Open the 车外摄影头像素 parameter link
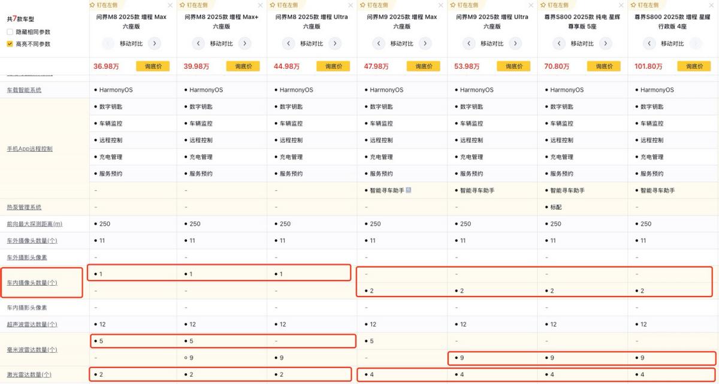This screenshot has height=384, width=719. click(x=27, y=257)
